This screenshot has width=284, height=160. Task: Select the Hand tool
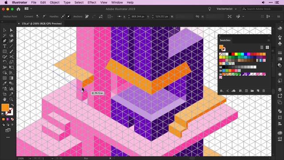tap(5, 99)
